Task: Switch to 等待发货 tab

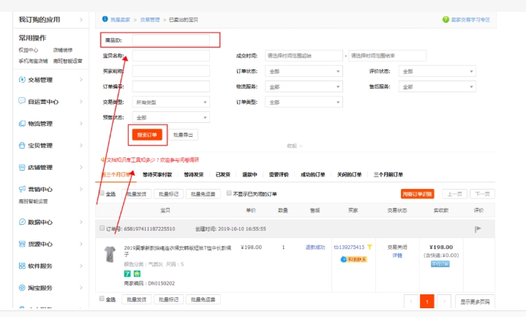Action: (194, 175)
